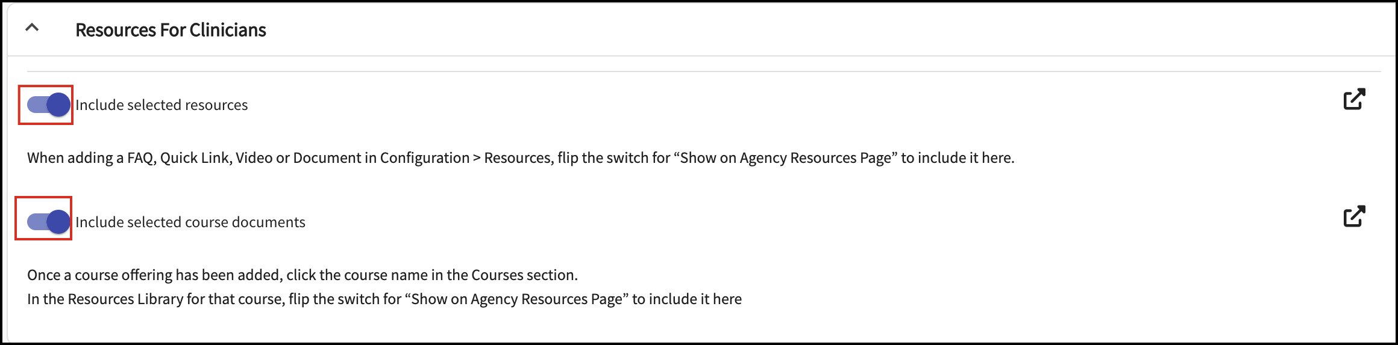The image size is (1398, 345).
Task: Click round knob of course documents switch
Action: [58, 222]
